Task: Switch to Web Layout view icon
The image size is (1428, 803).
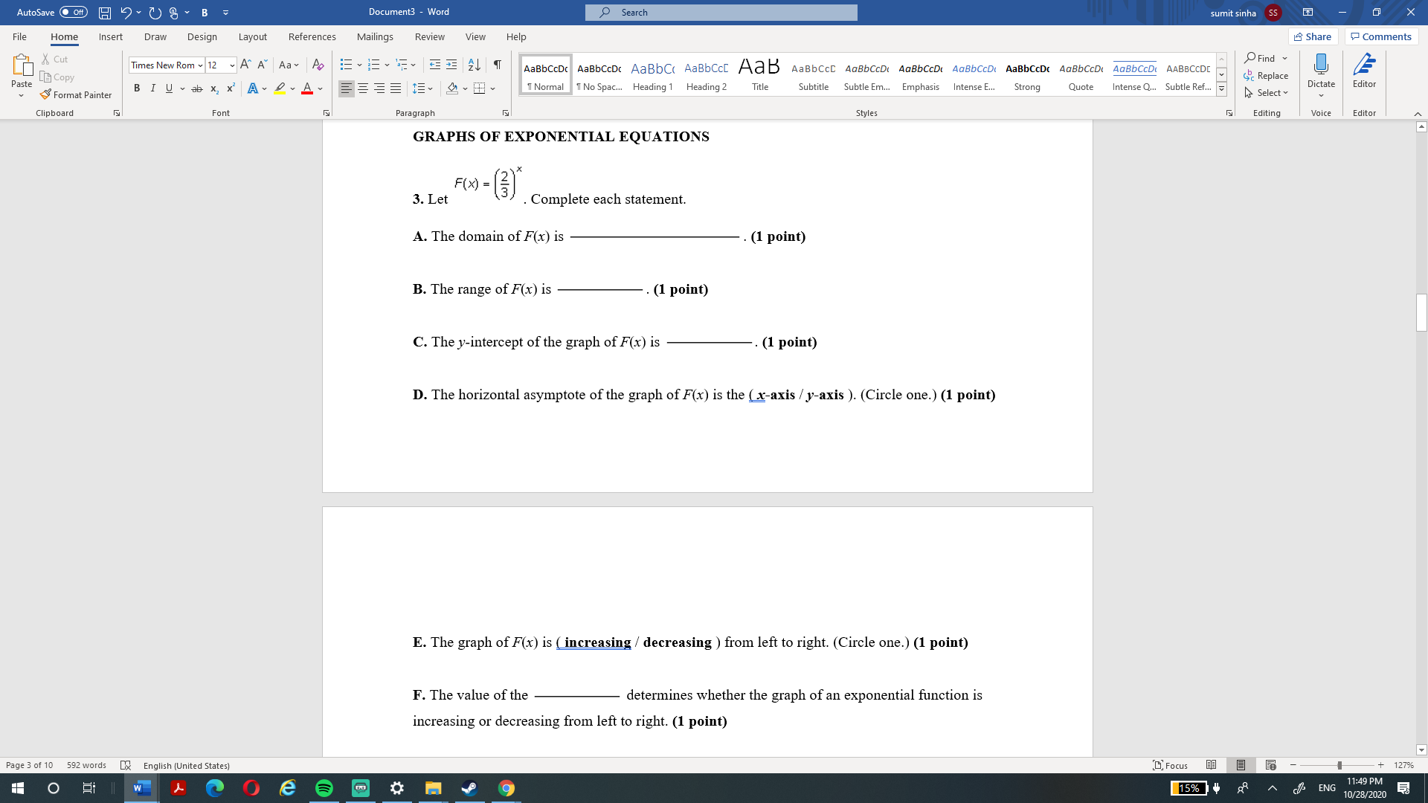Action: 1270,765
